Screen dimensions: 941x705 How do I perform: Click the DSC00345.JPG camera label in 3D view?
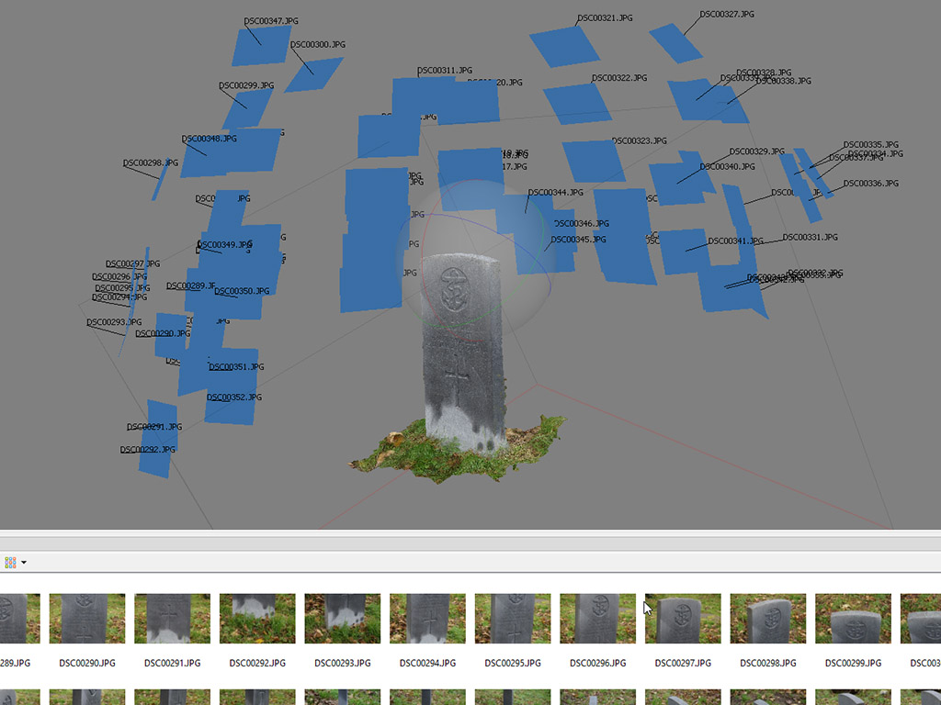[579, 240]
